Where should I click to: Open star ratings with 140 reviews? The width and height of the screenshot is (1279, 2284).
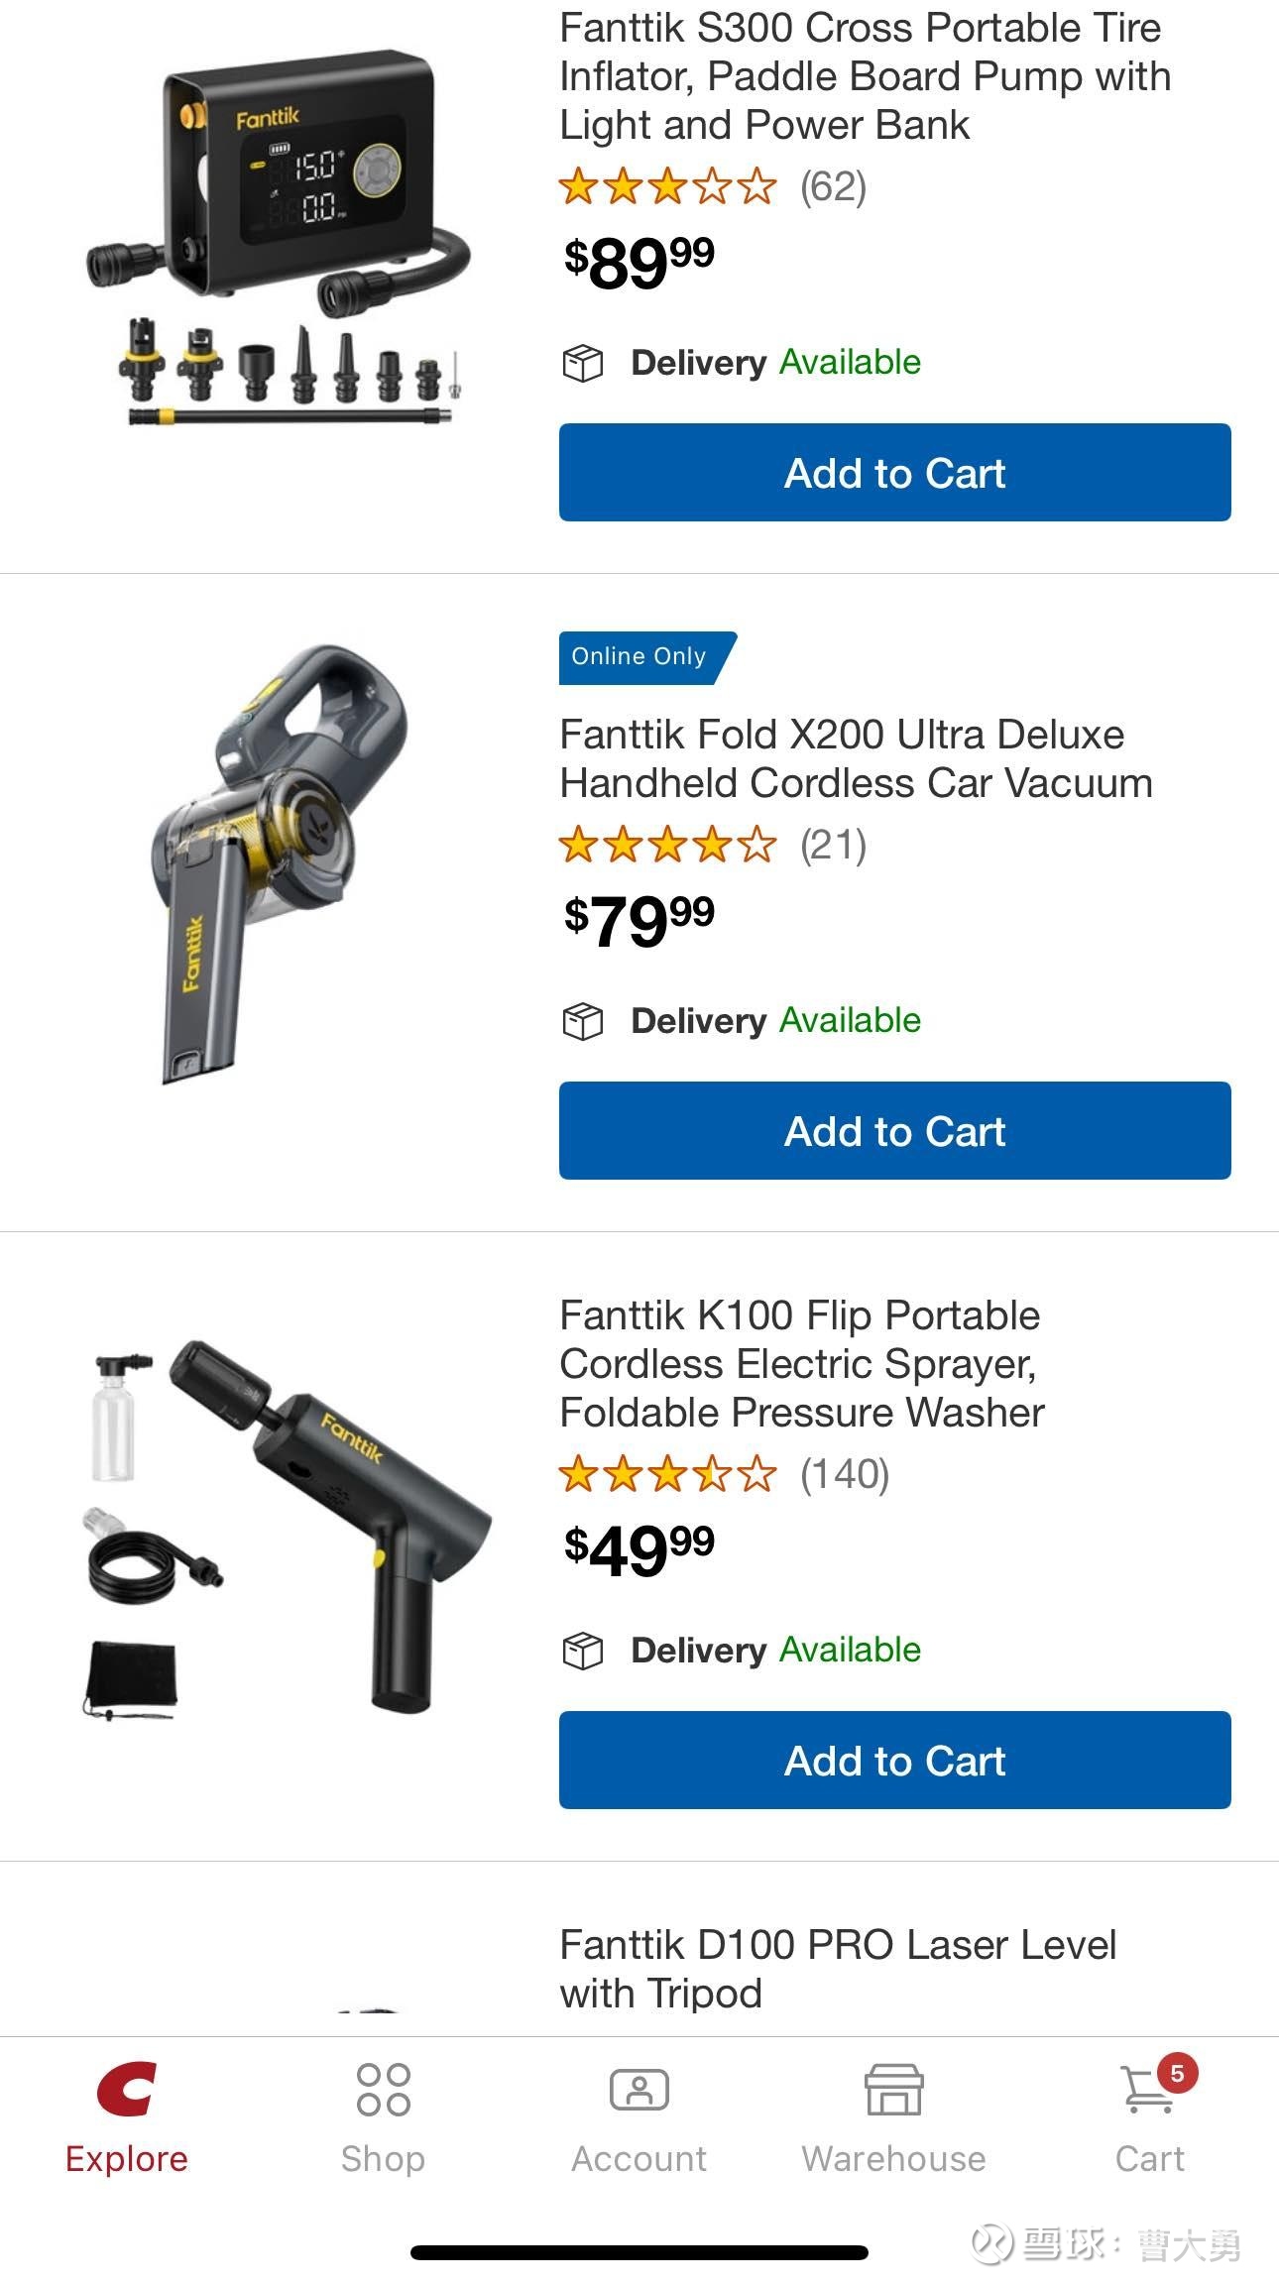pyautogui.click(x=724, y=1474)
